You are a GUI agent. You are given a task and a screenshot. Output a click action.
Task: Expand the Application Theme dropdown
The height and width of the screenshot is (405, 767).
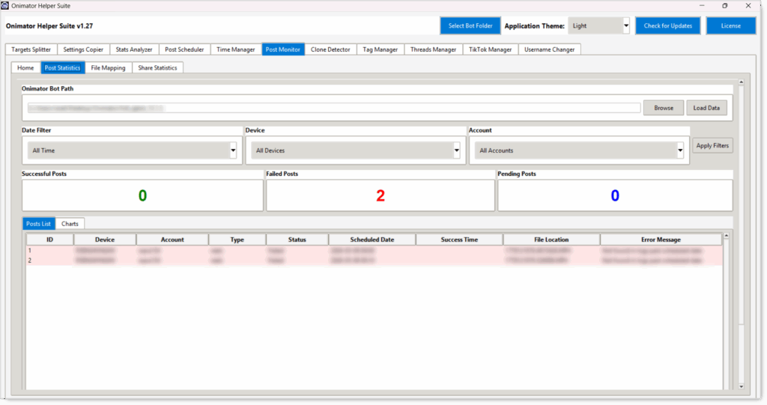pyautogui.click(x=598, y=26)
